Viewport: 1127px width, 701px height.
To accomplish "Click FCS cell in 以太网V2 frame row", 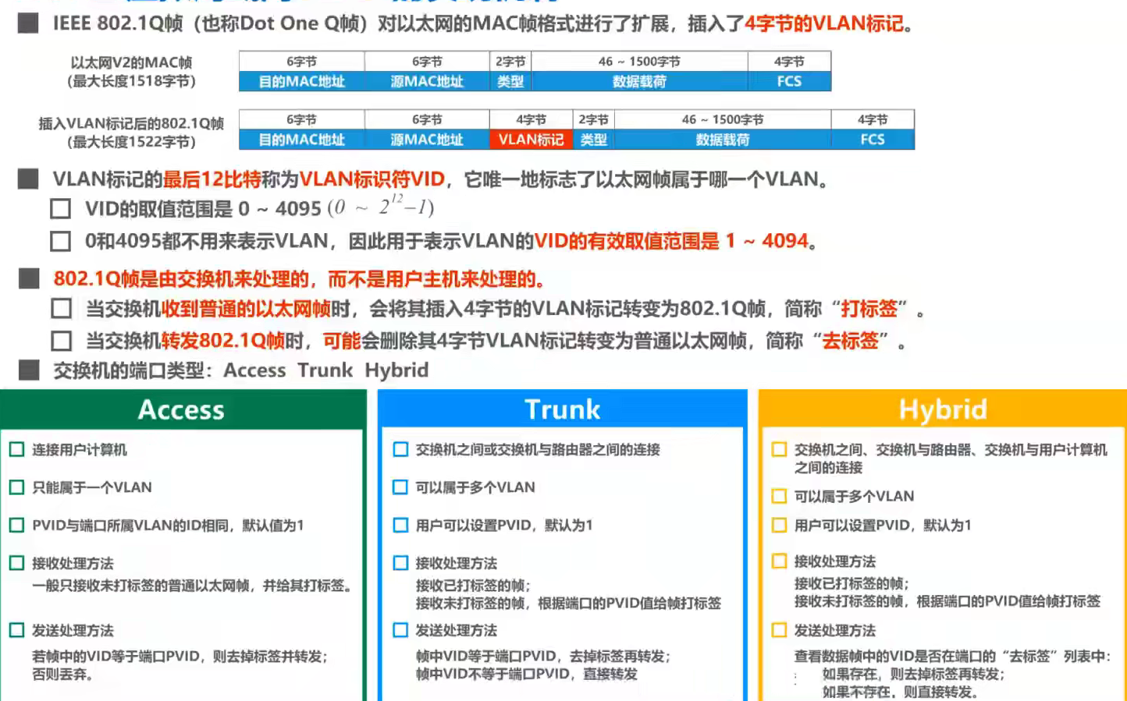I will click(789, 81).
